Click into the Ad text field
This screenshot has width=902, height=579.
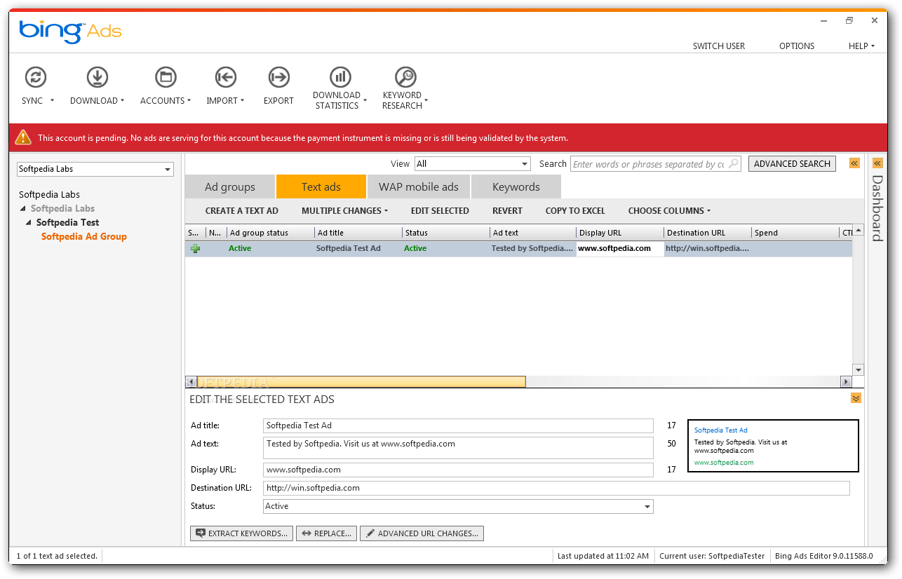(x=458, y=448)
